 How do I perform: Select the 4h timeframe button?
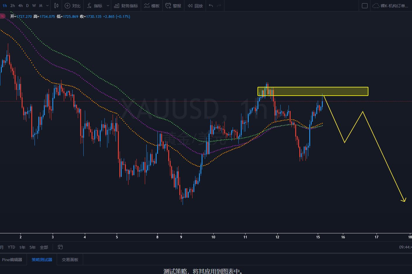click(x=20, y=6)
